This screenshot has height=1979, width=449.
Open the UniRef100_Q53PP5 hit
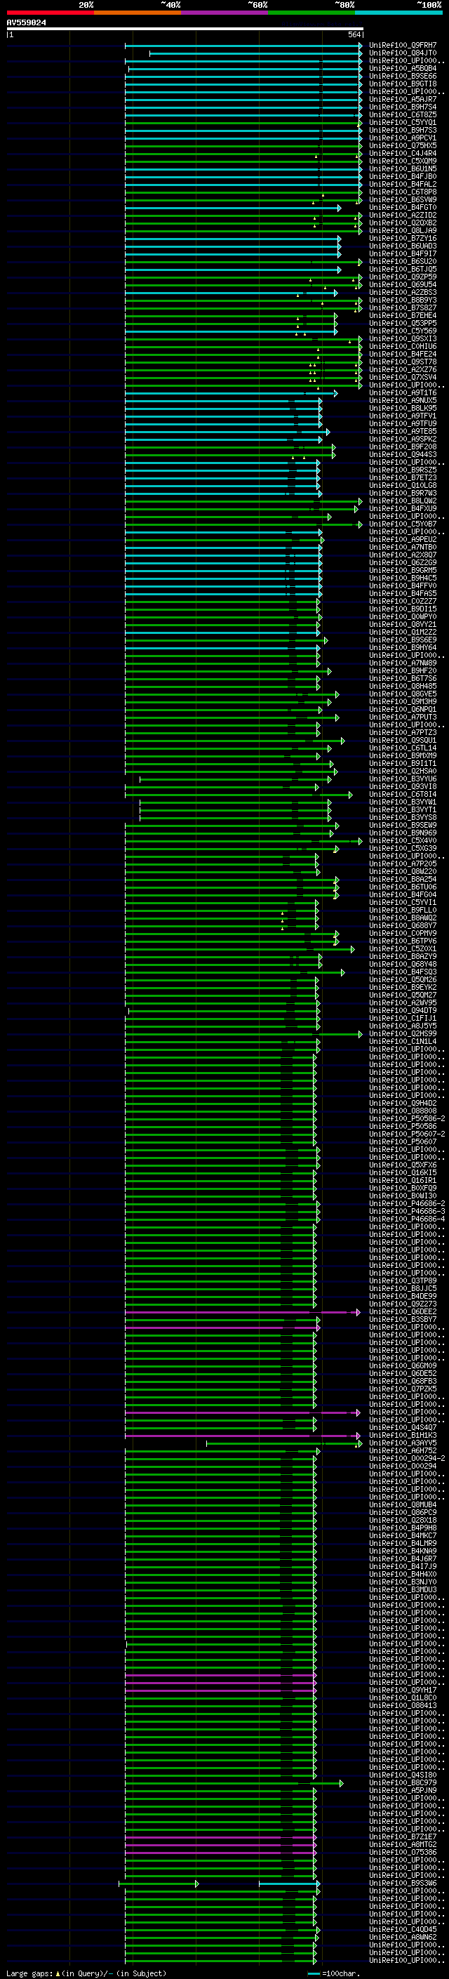point(402,324)
